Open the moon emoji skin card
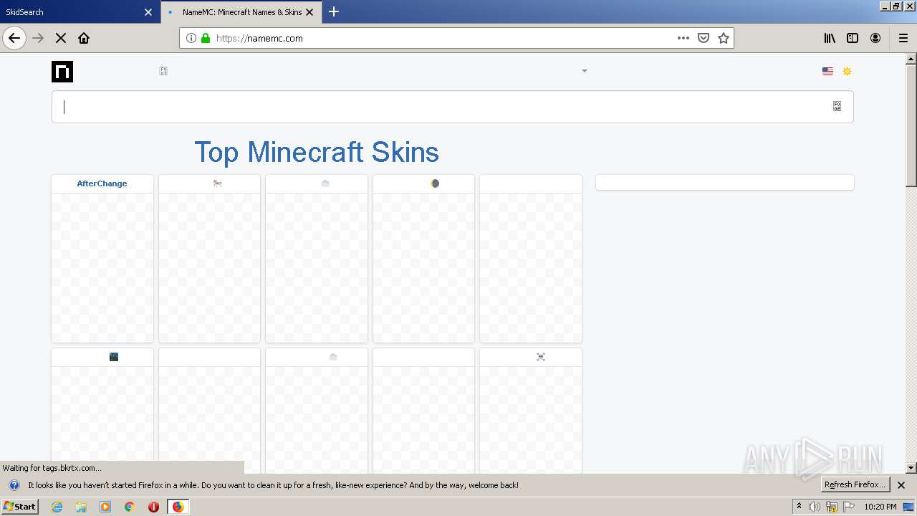Screen dimensions: 917x516 point(423,259)
